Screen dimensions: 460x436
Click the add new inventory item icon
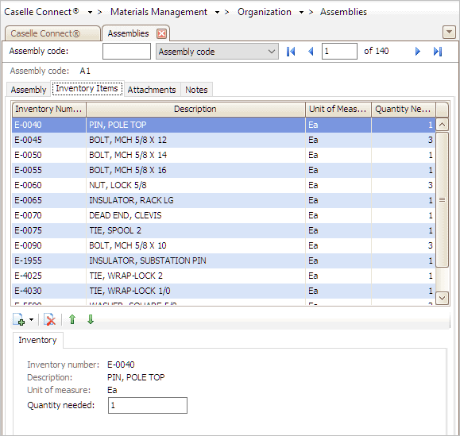(x=19, y=319)
